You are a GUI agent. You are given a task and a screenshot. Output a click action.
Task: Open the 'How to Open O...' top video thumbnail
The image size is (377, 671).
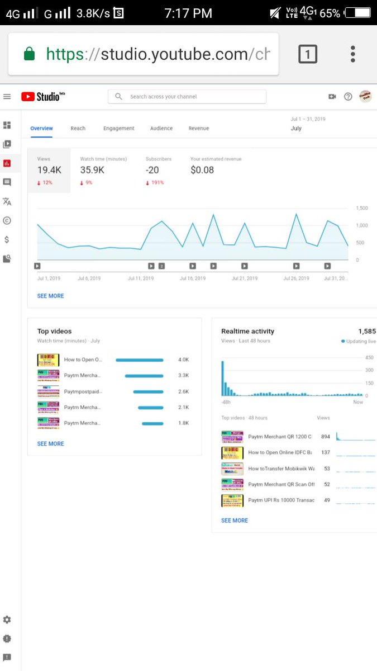tap(48, 360)
